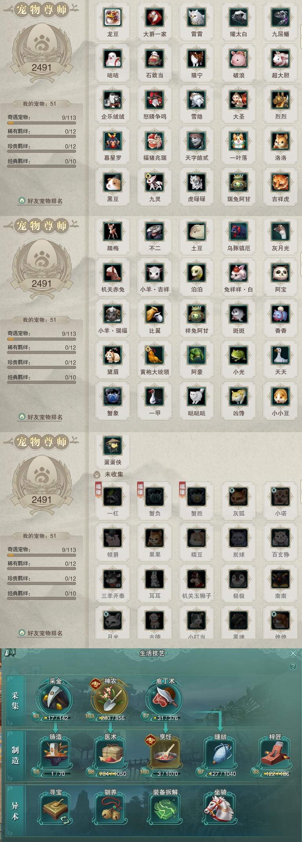Click the 九灵 pet portrait
302x842 pixels.
155,182
